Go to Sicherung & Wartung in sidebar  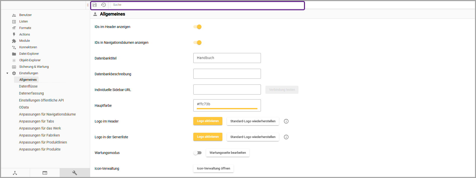[x=34, y=67]
